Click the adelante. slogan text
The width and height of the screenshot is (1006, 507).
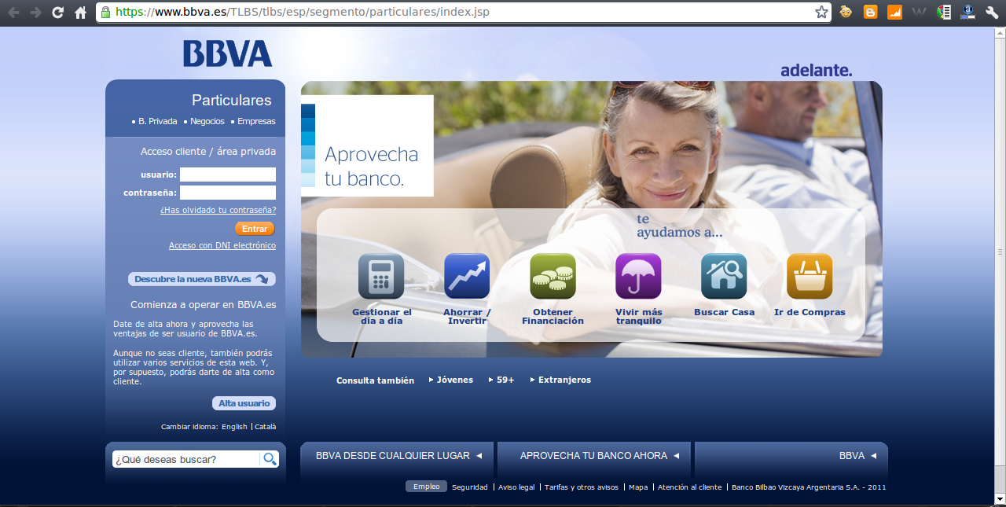coord(816,70)
